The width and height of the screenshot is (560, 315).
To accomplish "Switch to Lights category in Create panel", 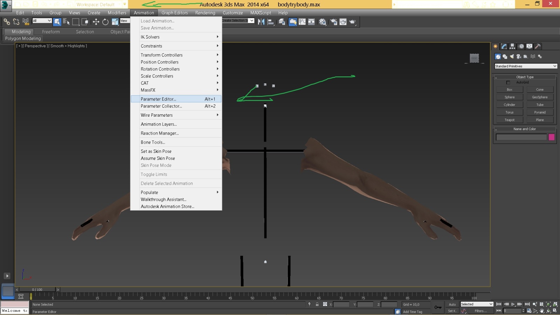I will (512, 56).
